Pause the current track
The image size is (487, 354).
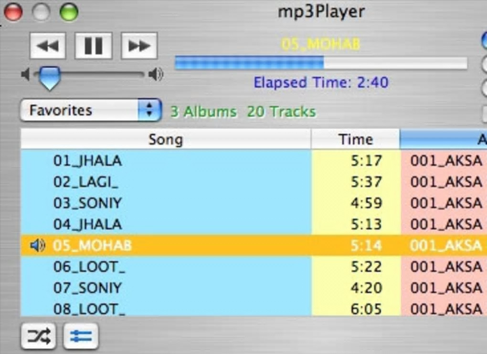pos(94,46)
